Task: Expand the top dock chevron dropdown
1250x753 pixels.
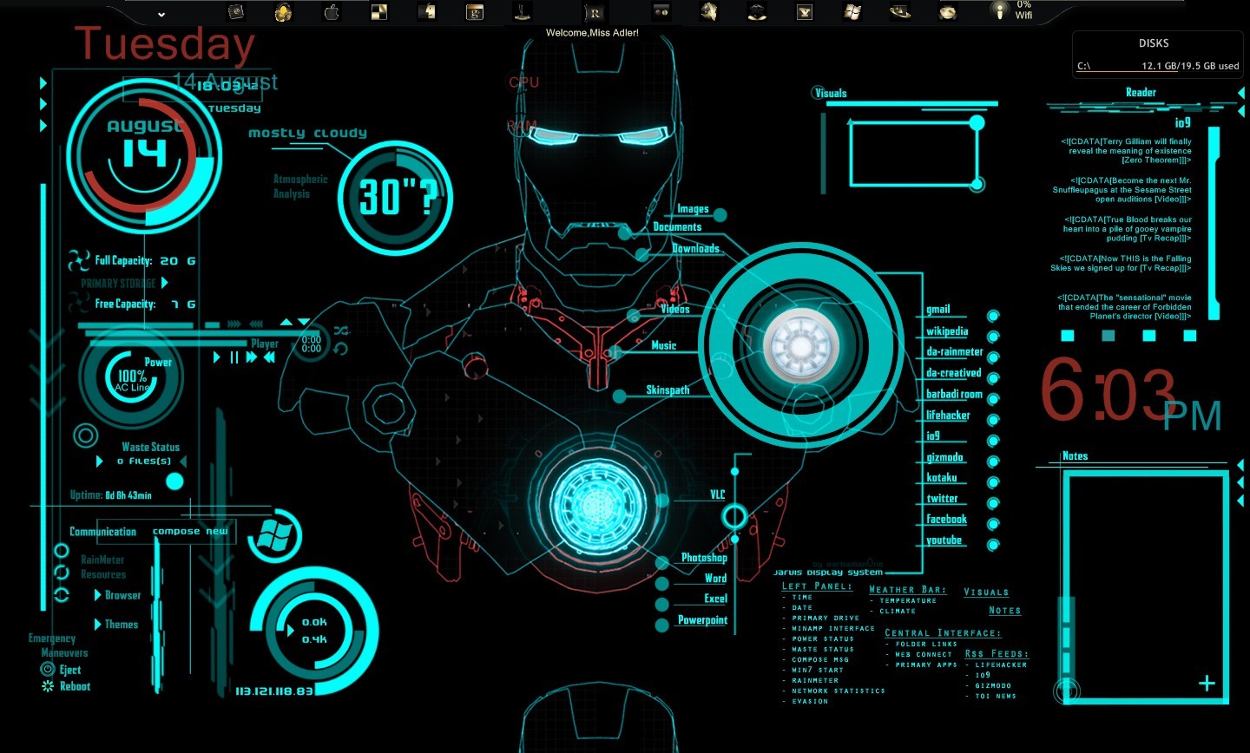Action: 161,14
